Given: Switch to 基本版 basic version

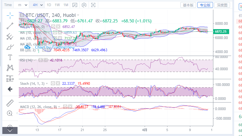Looking at the screenshot, I should click(x=188, y=5).
